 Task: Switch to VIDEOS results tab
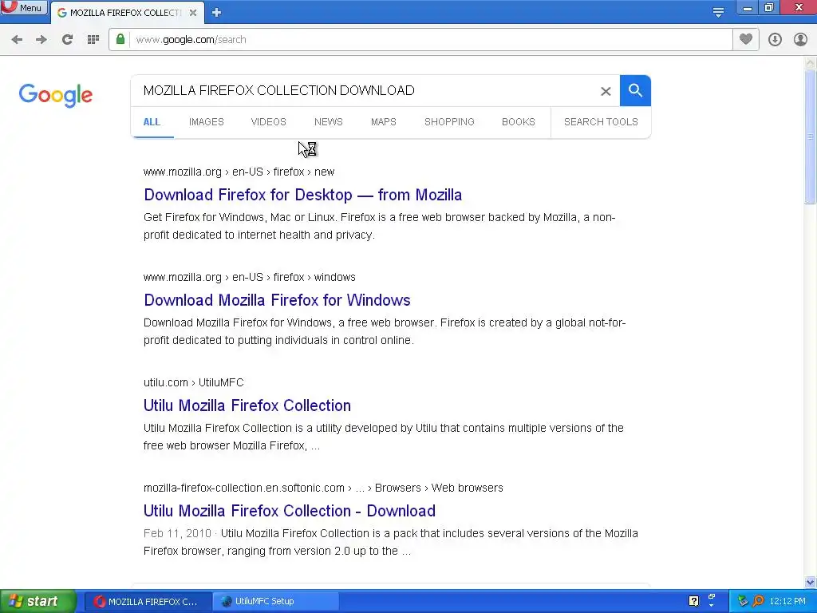tap(268, 122)
